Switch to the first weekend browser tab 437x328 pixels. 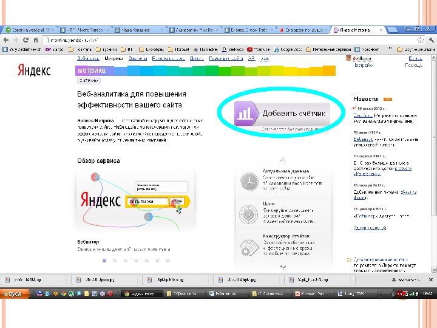pos(30,30)
